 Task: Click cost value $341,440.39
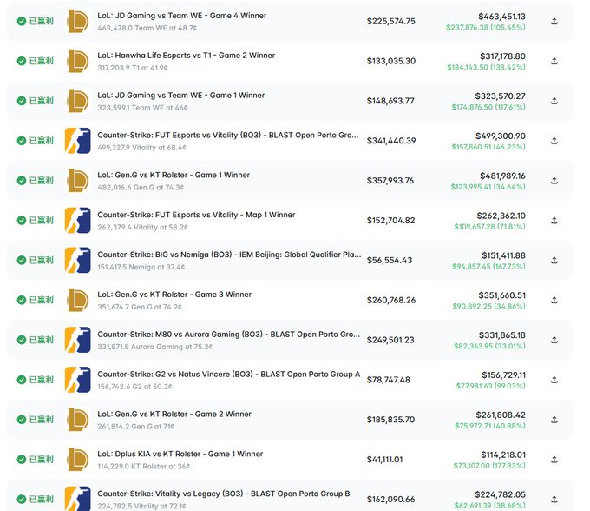391,141
